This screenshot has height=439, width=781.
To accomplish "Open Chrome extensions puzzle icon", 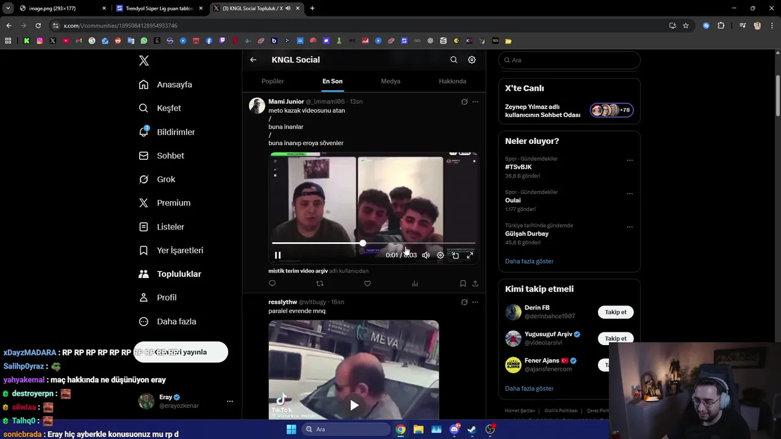I will click(x=721, y=26).
